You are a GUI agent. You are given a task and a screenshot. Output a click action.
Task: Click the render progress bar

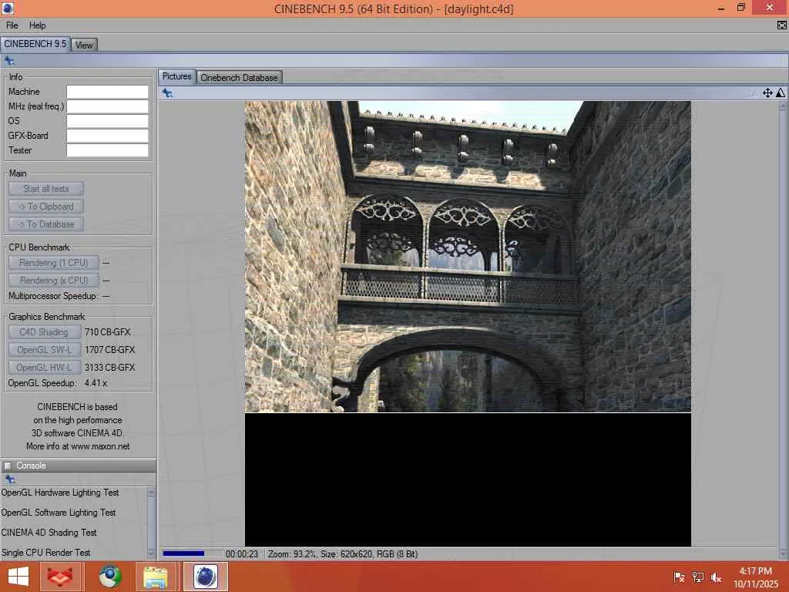pos(192,553)
